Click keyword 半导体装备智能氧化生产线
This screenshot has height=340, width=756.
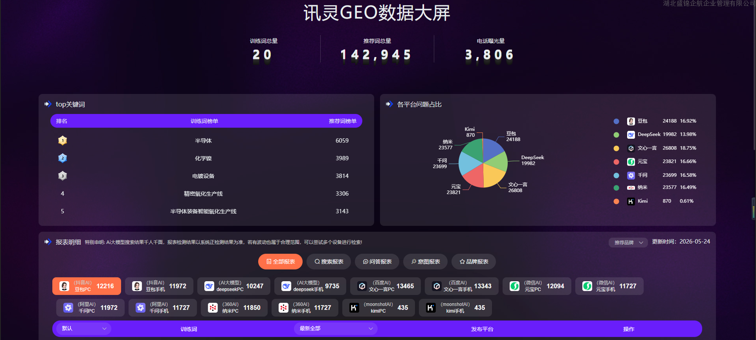204,211
